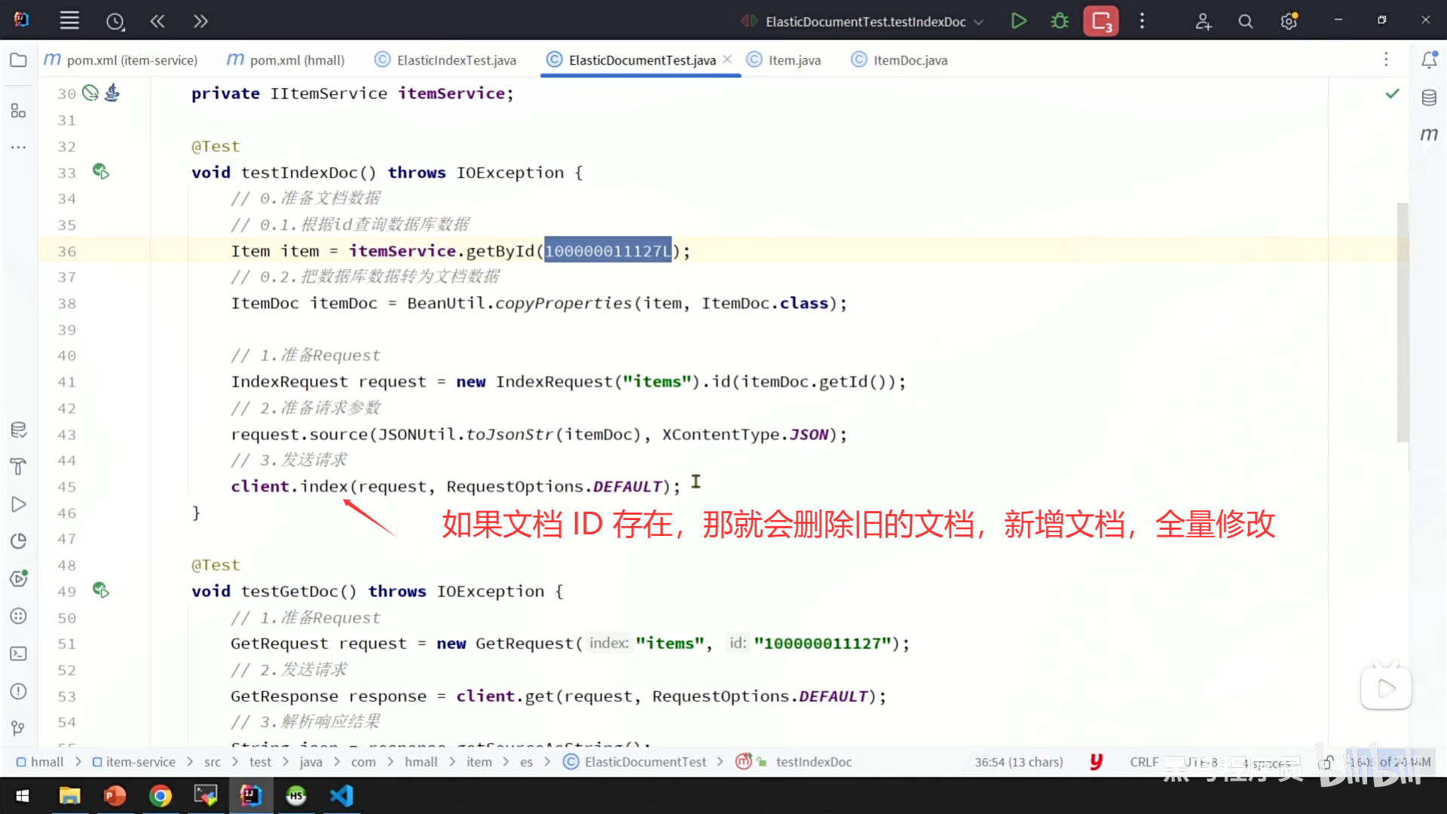
Task: Close the ElasticDocumentTest.java tab
Action: [727, 60]
